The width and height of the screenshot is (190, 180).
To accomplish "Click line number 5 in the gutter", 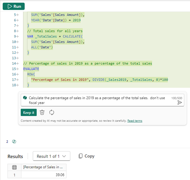I will click(x=15, y=15).
